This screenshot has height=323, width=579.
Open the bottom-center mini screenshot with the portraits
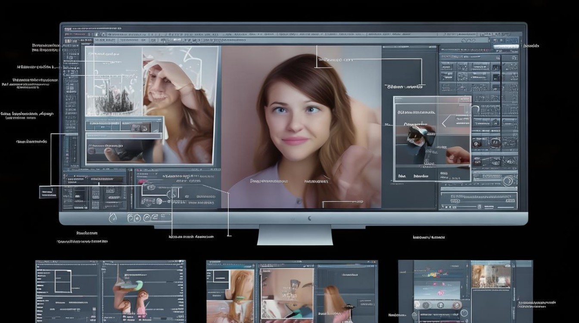coord(292,291)
